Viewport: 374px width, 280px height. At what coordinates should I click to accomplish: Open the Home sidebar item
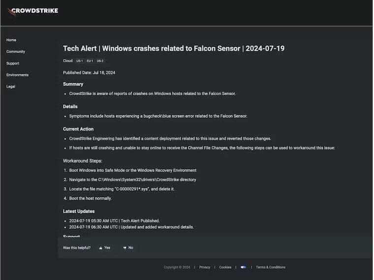click(11, 40)
